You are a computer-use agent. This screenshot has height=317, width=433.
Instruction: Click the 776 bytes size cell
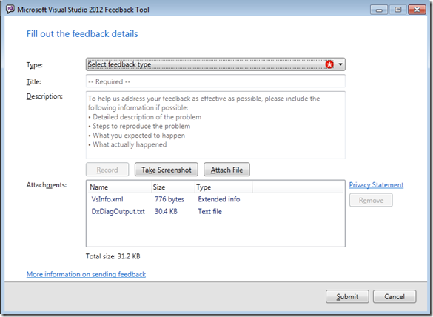pyautogui.click(x=169, y=199)
